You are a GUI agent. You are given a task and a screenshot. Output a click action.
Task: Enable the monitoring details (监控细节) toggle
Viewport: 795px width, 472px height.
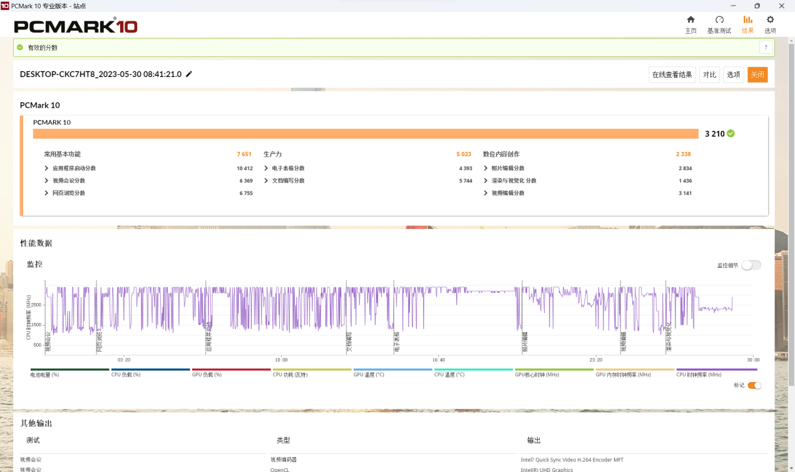751,265
